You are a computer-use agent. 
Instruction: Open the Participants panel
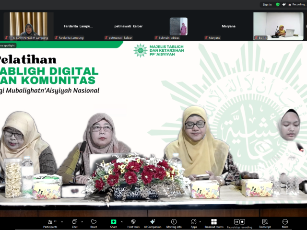pyautogui.click(x=50, y=224)
